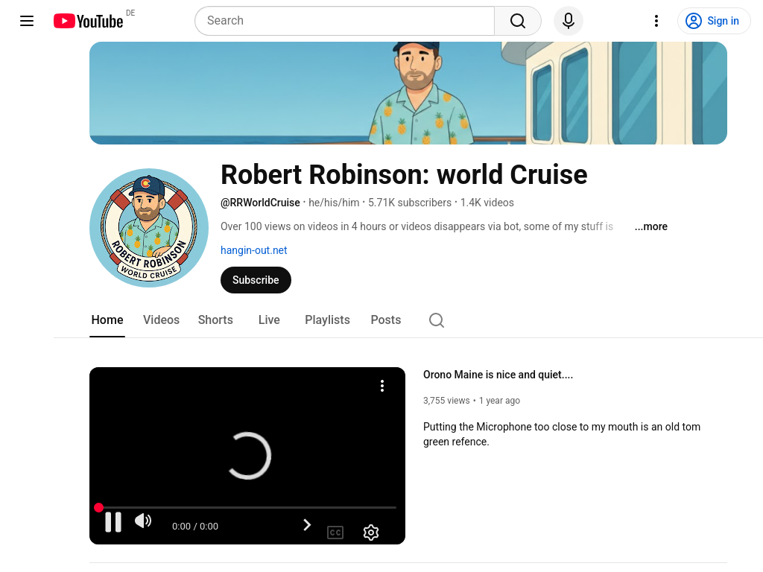This screenshot has width=763, height=572.
Task: Focus the Search input field
Action: pyautogui.click(x=344, y=21)
